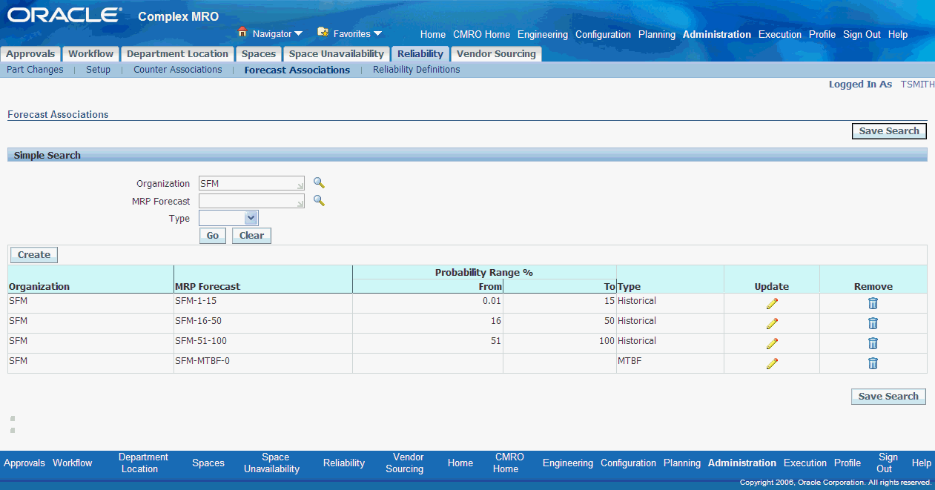Screen dimensions: 935x490
Task: Click the Create button
Action: click(34, 255)
